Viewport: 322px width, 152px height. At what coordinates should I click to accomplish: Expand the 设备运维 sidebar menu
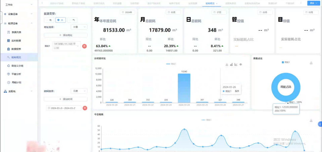tap(31, 14)
